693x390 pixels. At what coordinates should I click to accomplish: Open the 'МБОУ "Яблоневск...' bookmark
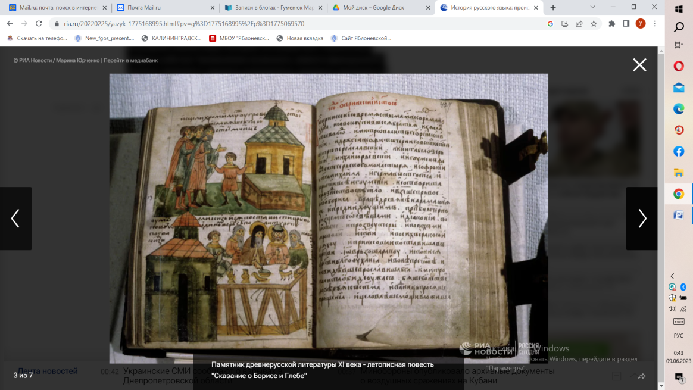tap(239, 38)
